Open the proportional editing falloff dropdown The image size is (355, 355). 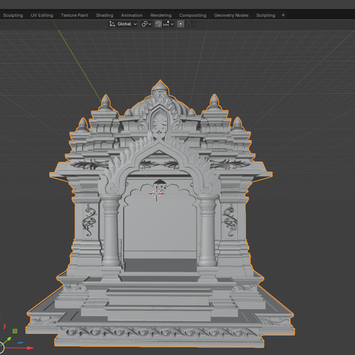pos(191,24)
